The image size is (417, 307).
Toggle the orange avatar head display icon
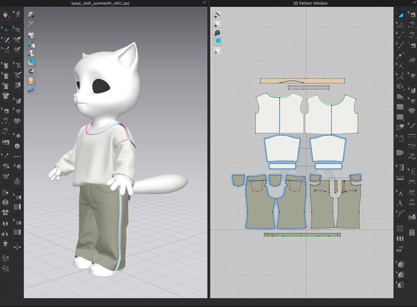31,80
